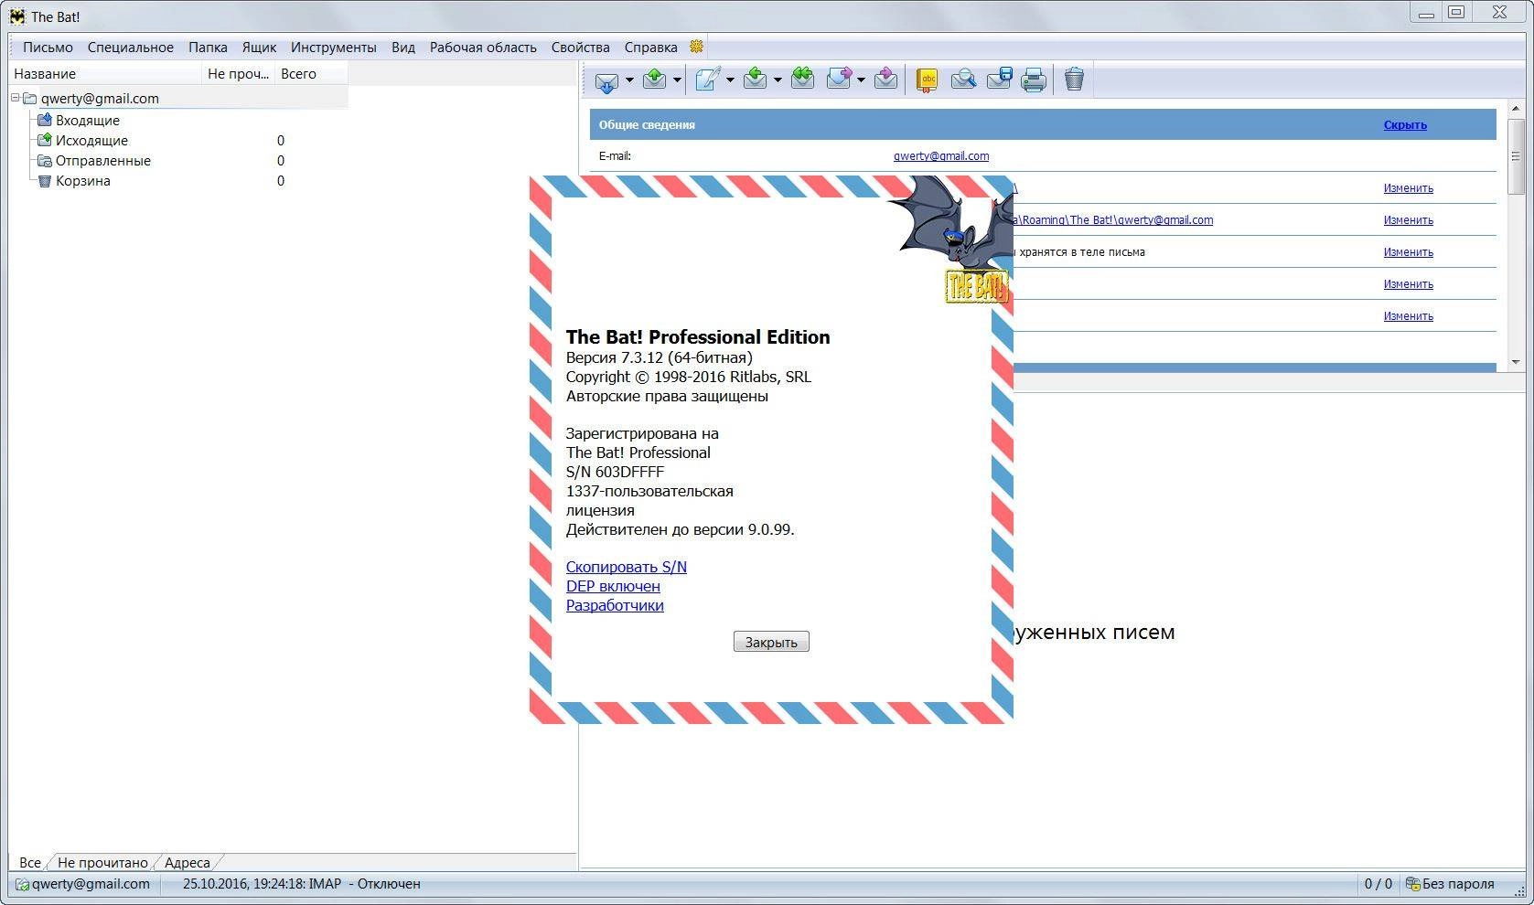Open the Справка menu
Screen dimensions: 1534x905
[x=650, y=47]
